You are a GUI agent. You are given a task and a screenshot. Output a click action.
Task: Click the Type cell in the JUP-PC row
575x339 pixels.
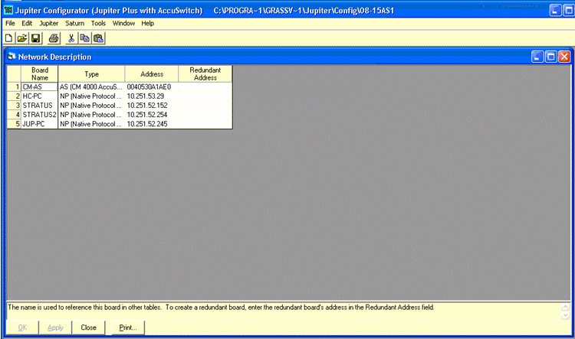[x=92, y=124]
